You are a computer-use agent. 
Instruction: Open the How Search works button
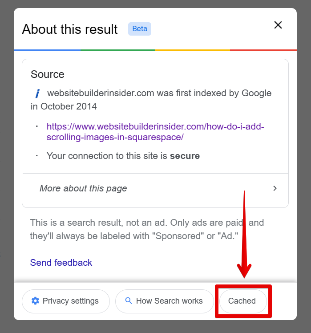click(x=163, y=301)
